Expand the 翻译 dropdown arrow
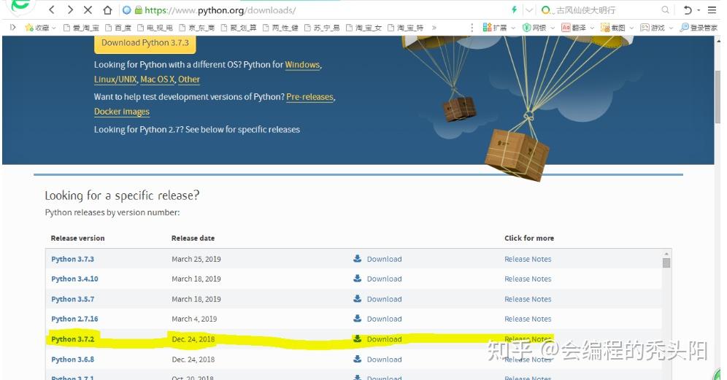Image resolution: width=727 pixels, height=380 pixels. pos(592,28)
